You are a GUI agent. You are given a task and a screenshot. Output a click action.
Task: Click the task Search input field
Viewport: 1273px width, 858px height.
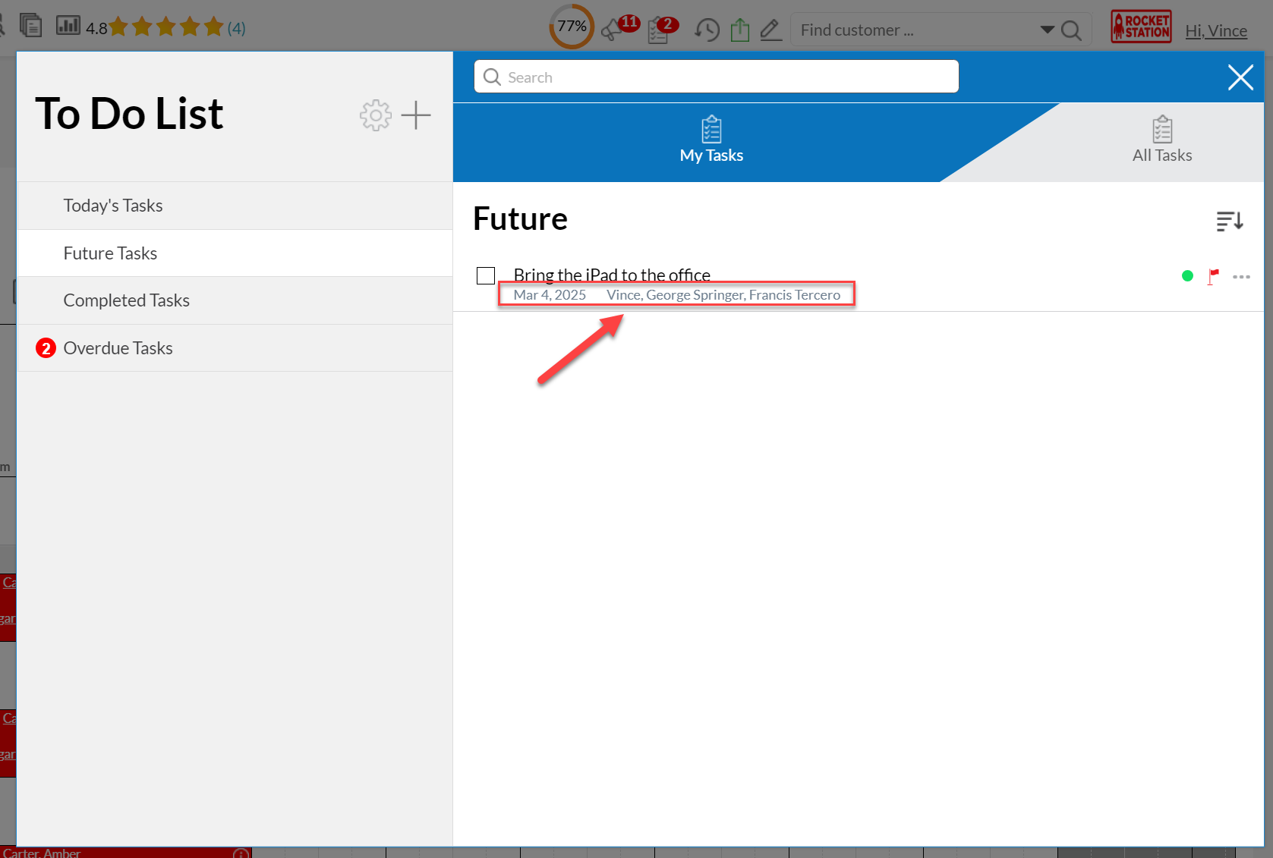[x=716, y=77]
